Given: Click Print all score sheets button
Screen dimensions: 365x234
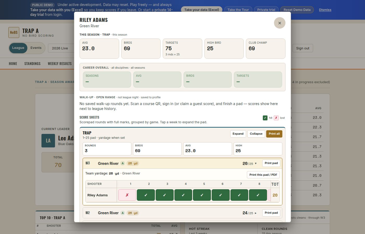Looking at the screenshot, I should click(274, 134).
